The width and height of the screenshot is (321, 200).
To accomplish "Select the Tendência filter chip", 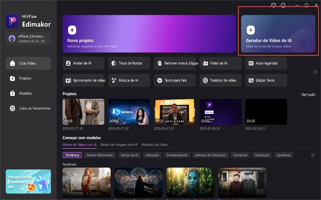I will coord(72,155).
